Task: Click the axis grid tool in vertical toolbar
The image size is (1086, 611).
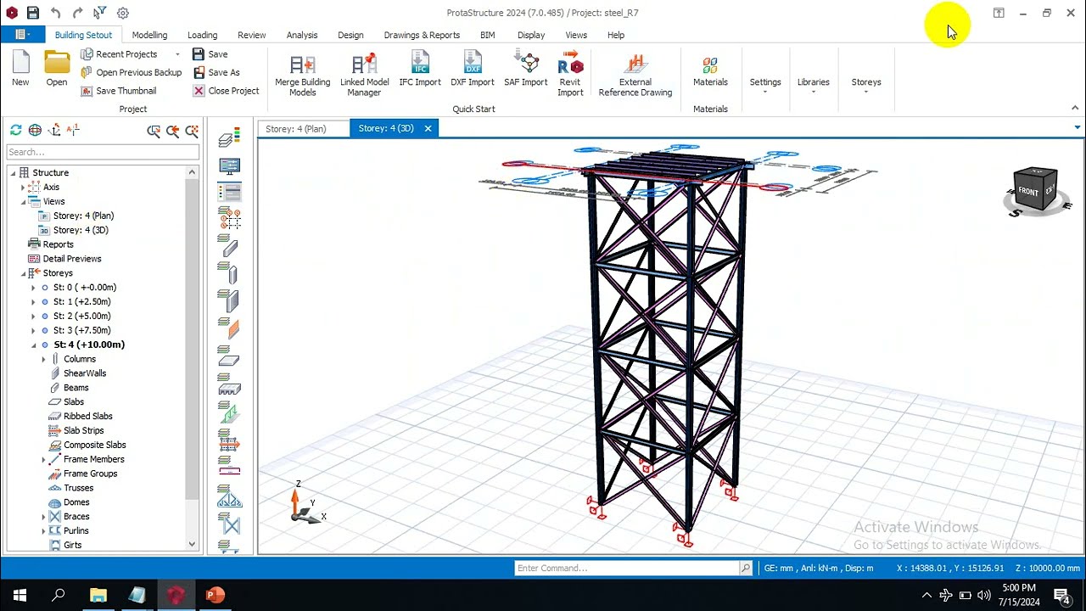Action: coord(229,219)
